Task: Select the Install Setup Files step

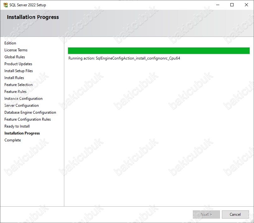Action: point(19,71)
